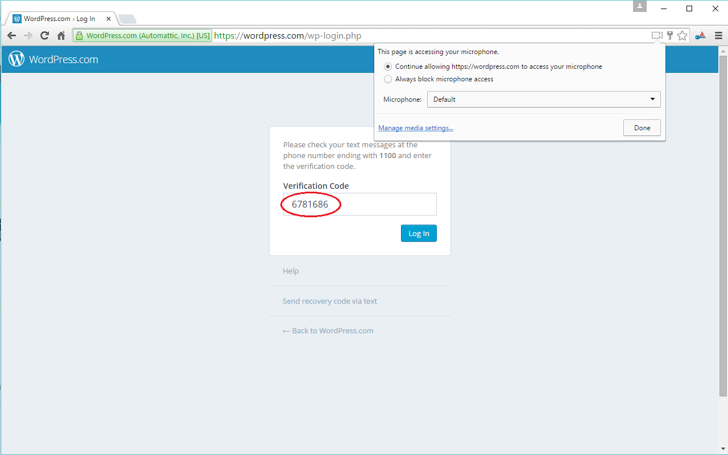Select Continue allowing microphone access
Image resolution: width=728 pixels, height=455 pixels.
pos(388,67)
